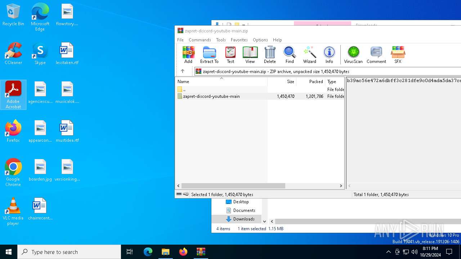Open the View toolbar icon

click(x=250, y=55)
